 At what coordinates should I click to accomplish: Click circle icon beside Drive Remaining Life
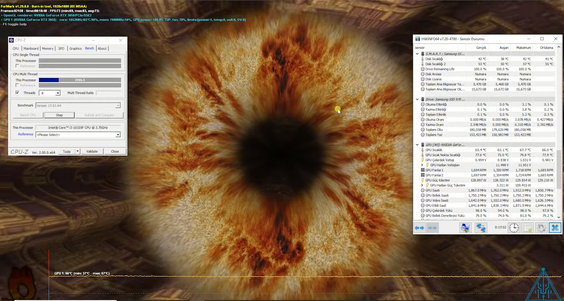(423, 69)
